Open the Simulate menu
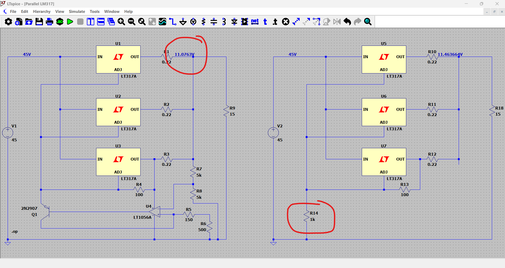Image resolution: width=505 pixels, height=268 pixels. pyautogui.click(x=77, y=12)
